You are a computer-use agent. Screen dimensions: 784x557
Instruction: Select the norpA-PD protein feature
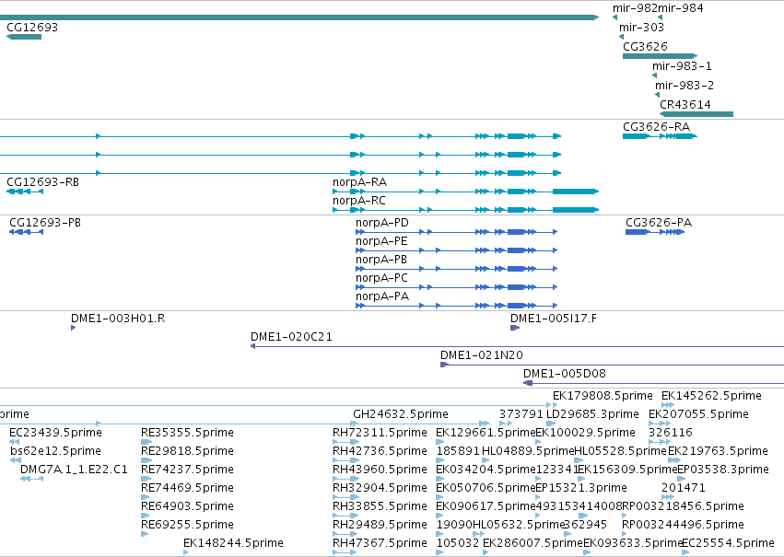pyautogui.click(x=457, y=232)
